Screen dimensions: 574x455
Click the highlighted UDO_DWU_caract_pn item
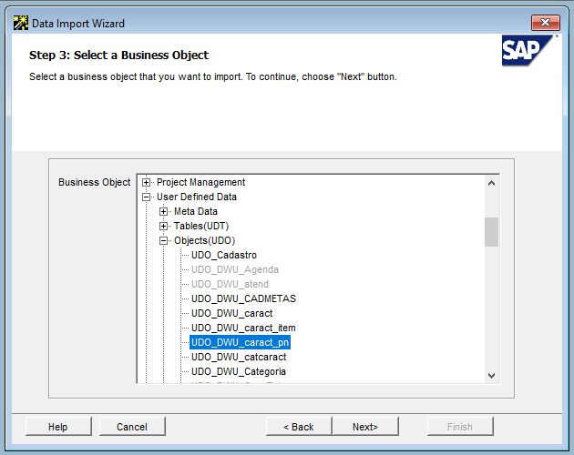coord(240,342)
